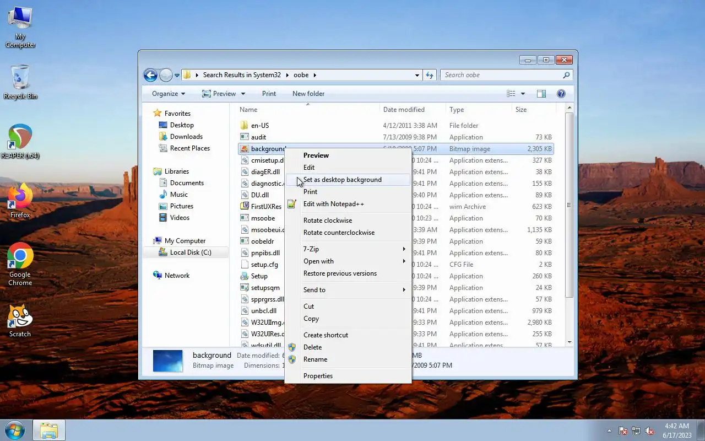The width and height of the screenshot is (705, 441).
Task: Select the Setup application icon
Action: [x=245, y=276]
